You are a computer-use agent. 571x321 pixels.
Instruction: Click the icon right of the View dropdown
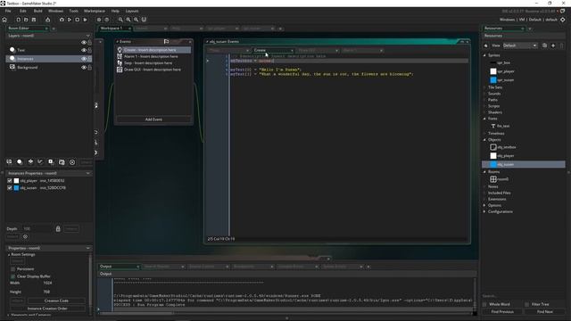pyautogui.click(x=544, y=45)
